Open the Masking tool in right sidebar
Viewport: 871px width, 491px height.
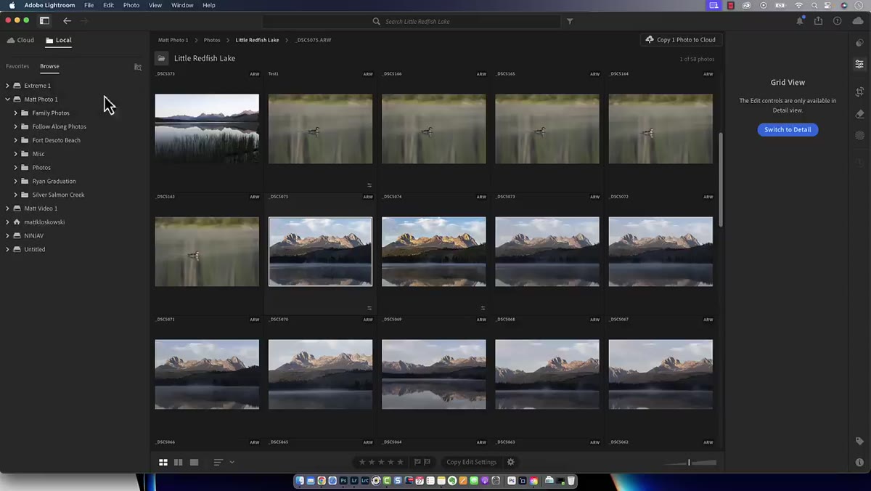(x=859, y=135)
